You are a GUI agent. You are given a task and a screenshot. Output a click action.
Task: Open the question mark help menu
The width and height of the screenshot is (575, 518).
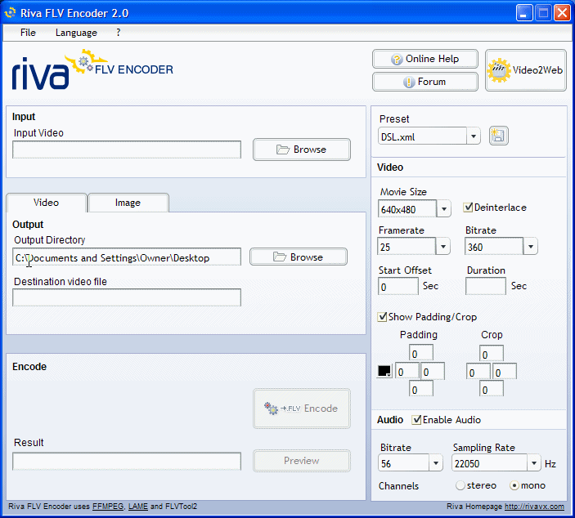(x=118, y=33)
